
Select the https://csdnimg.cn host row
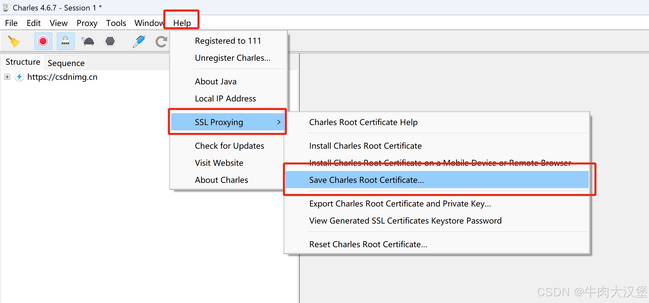(x=62, y=77)
